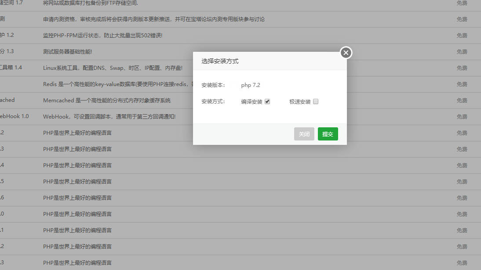Image resolution: width=481 pixels, height=270 pixels.
Task: Click 免费 in the WebHook row
Action: click(462, 117)
